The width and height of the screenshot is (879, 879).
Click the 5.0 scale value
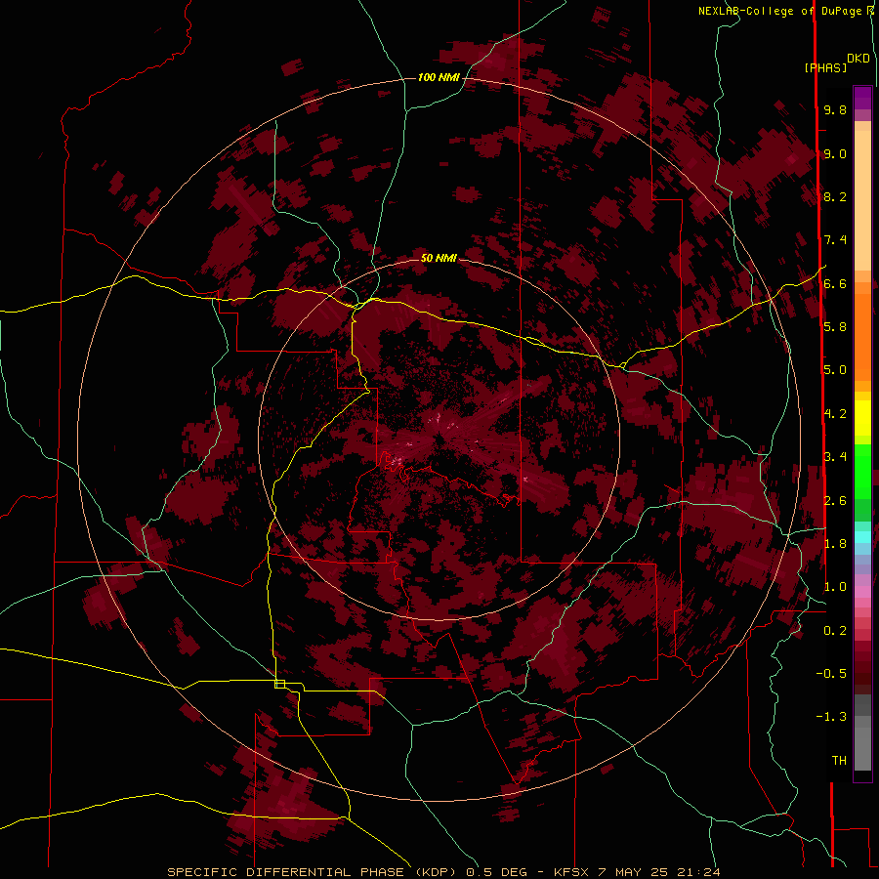pos(835,370)
